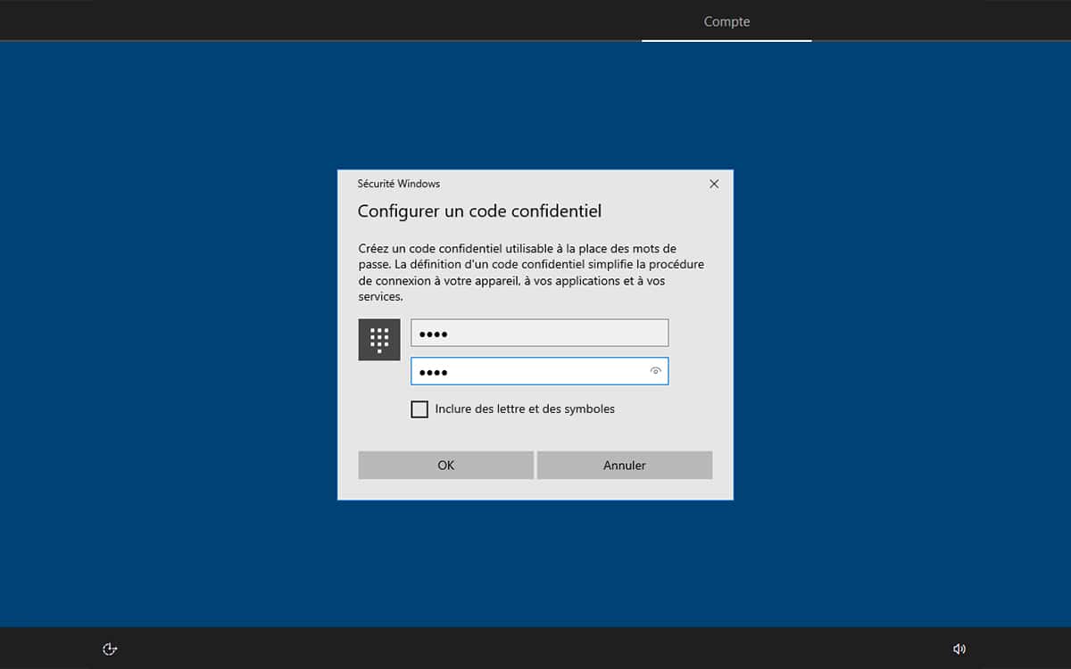Switch to the Compte tab
This screenshot has height=669, width=1071.
tap(726, 21)
